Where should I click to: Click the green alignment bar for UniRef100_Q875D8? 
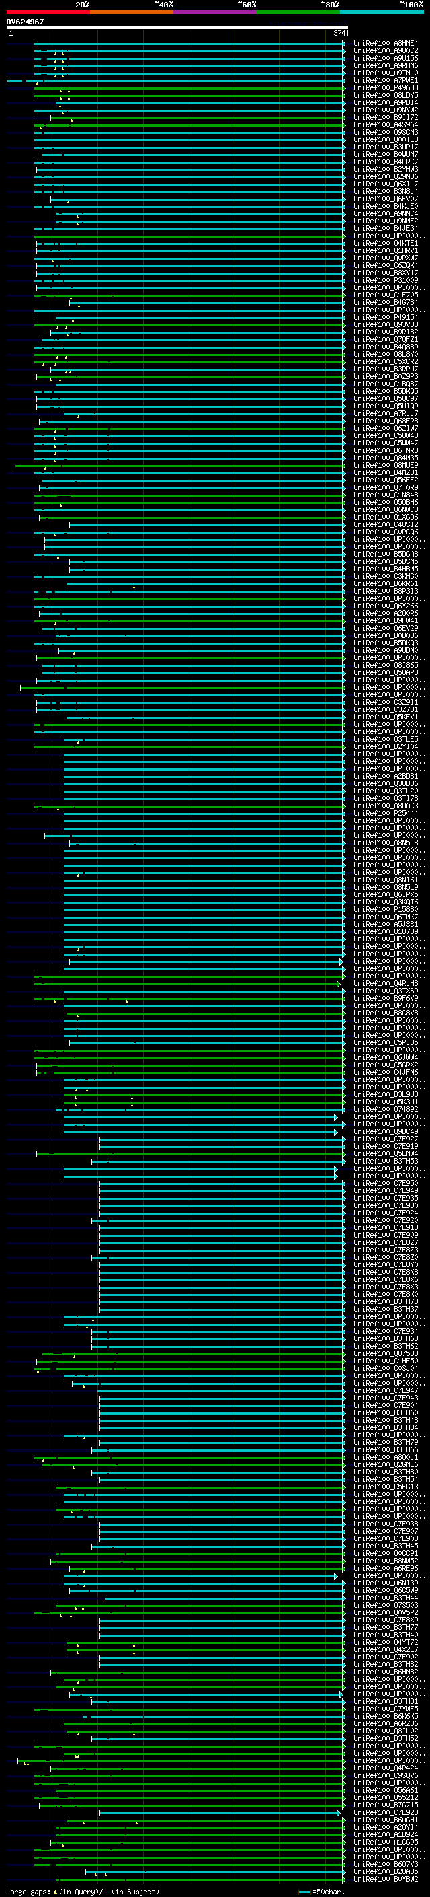click(193, 1353)
